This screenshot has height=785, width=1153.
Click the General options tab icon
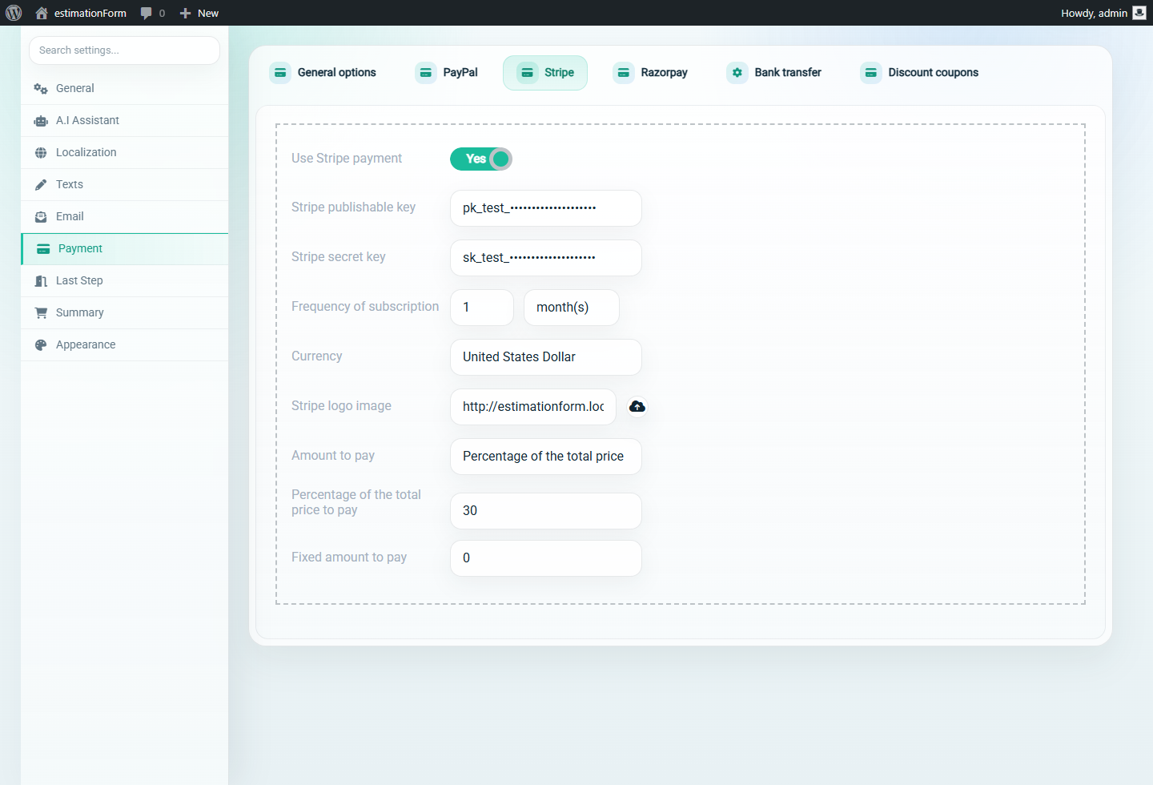pos(280,73)
